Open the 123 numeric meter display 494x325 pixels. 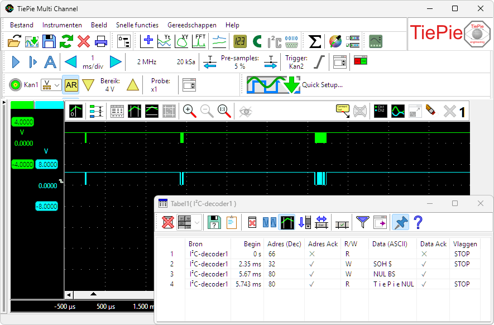[240, 41]
